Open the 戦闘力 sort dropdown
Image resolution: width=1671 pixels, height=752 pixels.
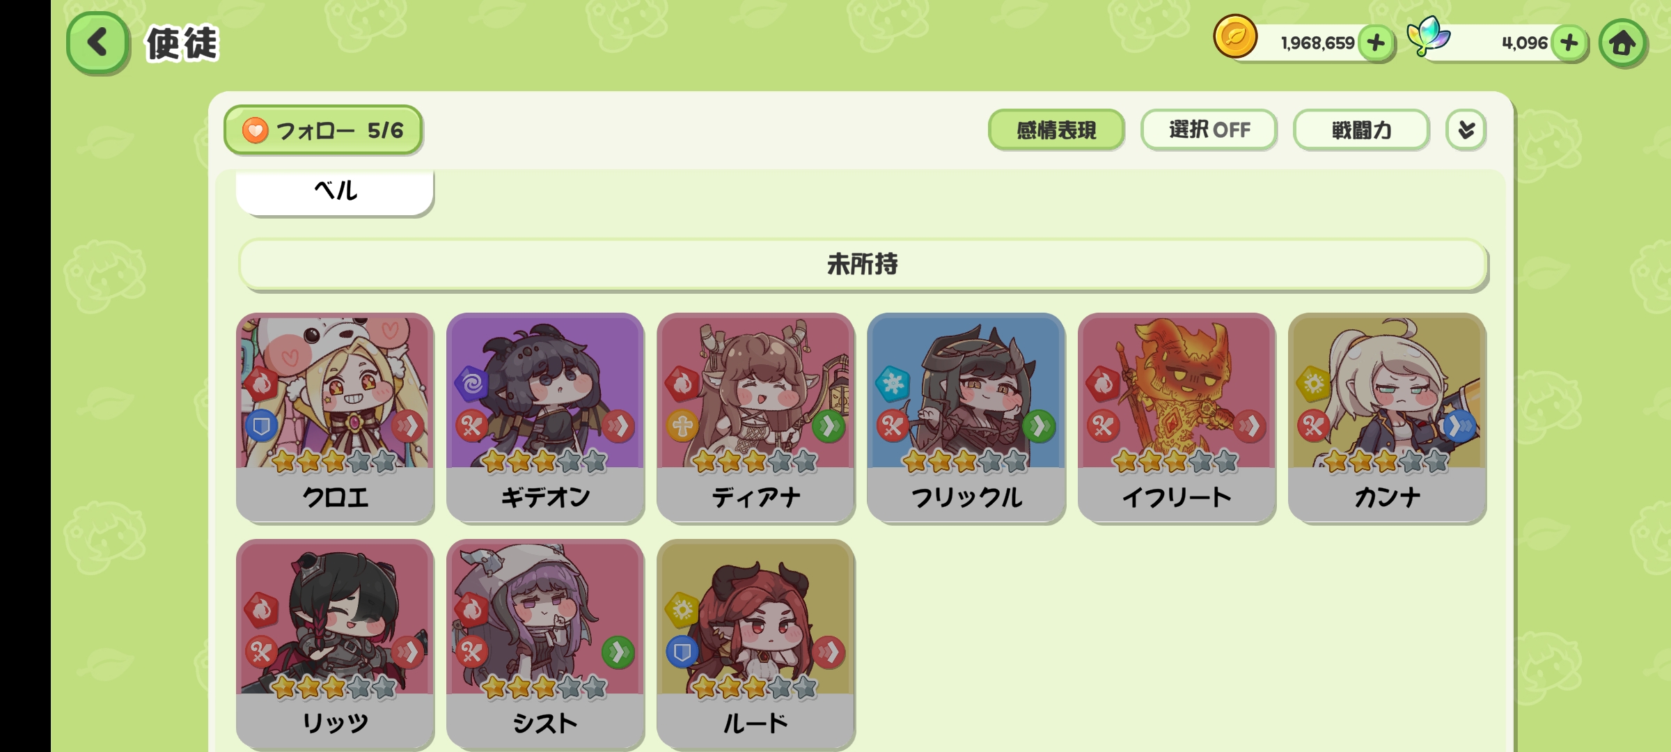(x=1361, y=130)
